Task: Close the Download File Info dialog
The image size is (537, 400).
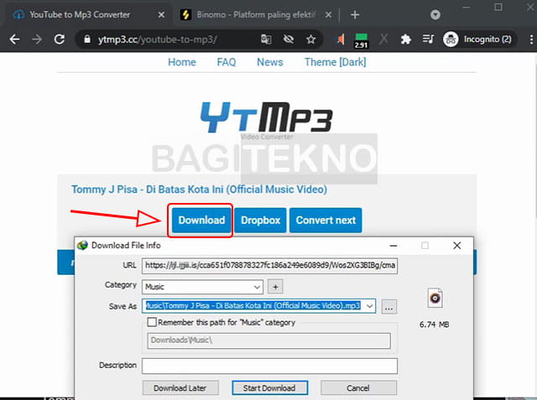Action: point(456,246)
